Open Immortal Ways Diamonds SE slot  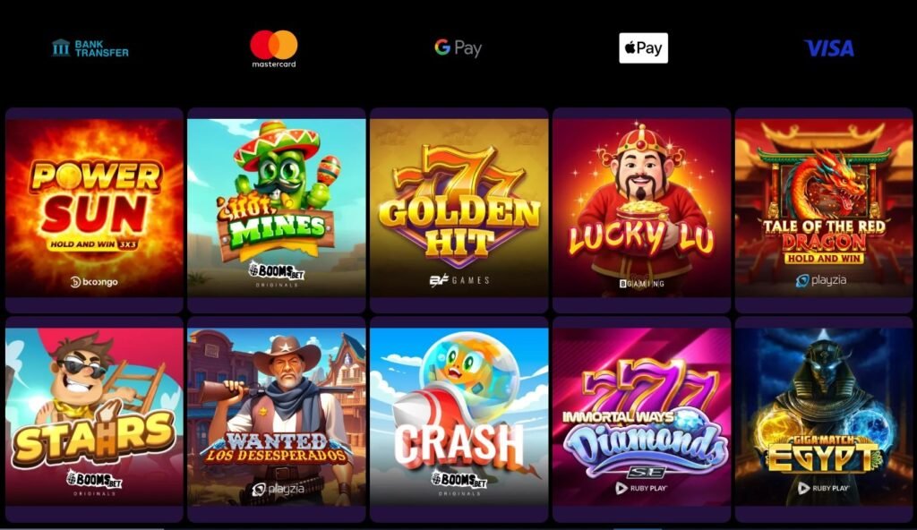click(x=641, y=416)
